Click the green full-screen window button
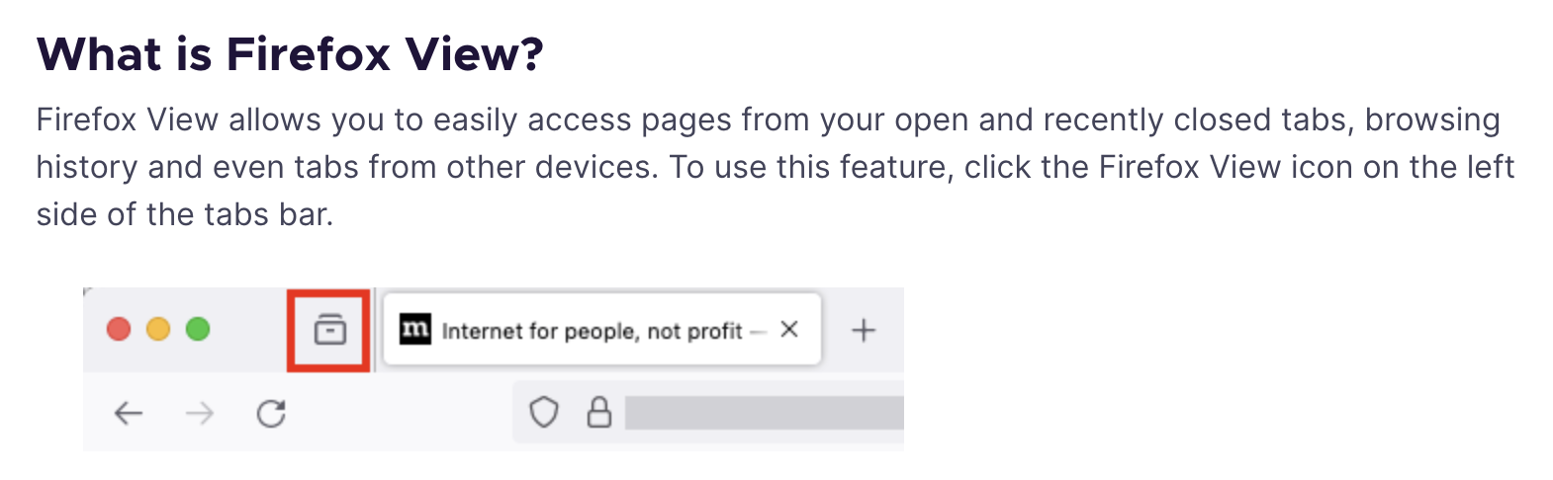1553x480 pixels. coord(198,329)
